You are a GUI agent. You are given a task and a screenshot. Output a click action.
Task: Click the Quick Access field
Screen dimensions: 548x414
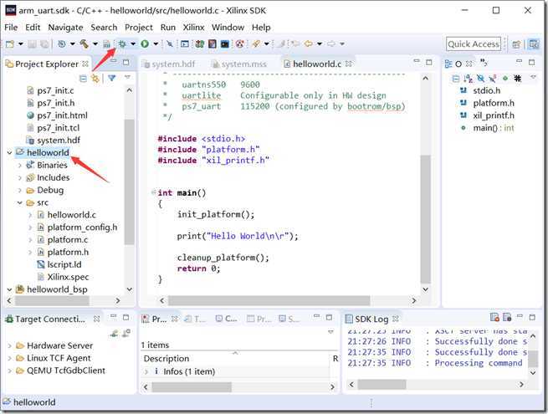[x=474, y=44]
